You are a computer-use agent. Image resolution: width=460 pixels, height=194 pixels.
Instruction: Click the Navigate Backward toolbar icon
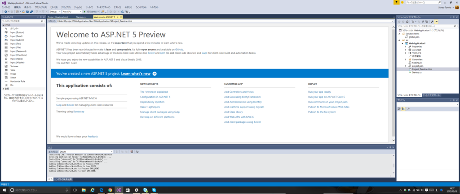click(5, 12)
